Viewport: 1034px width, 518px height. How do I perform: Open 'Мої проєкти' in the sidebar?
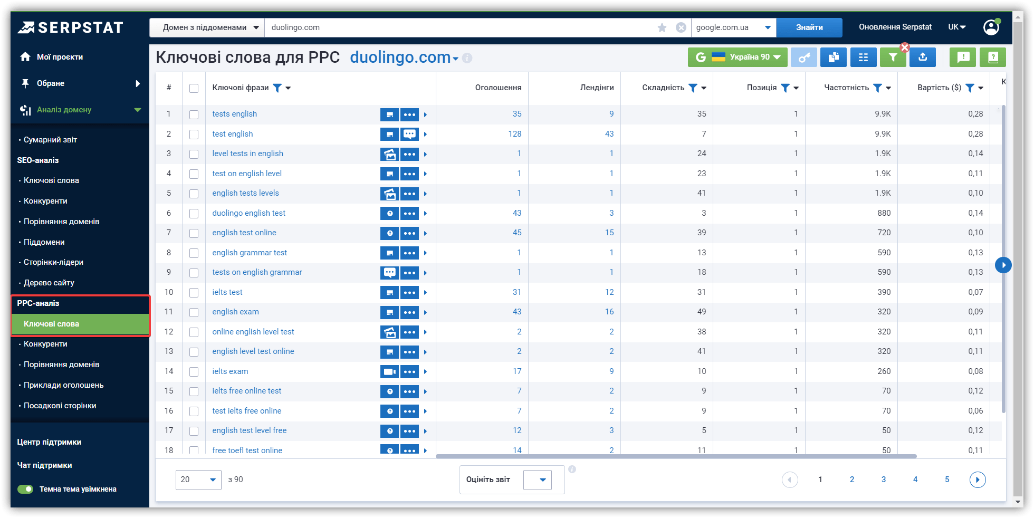tap(60, 57)
